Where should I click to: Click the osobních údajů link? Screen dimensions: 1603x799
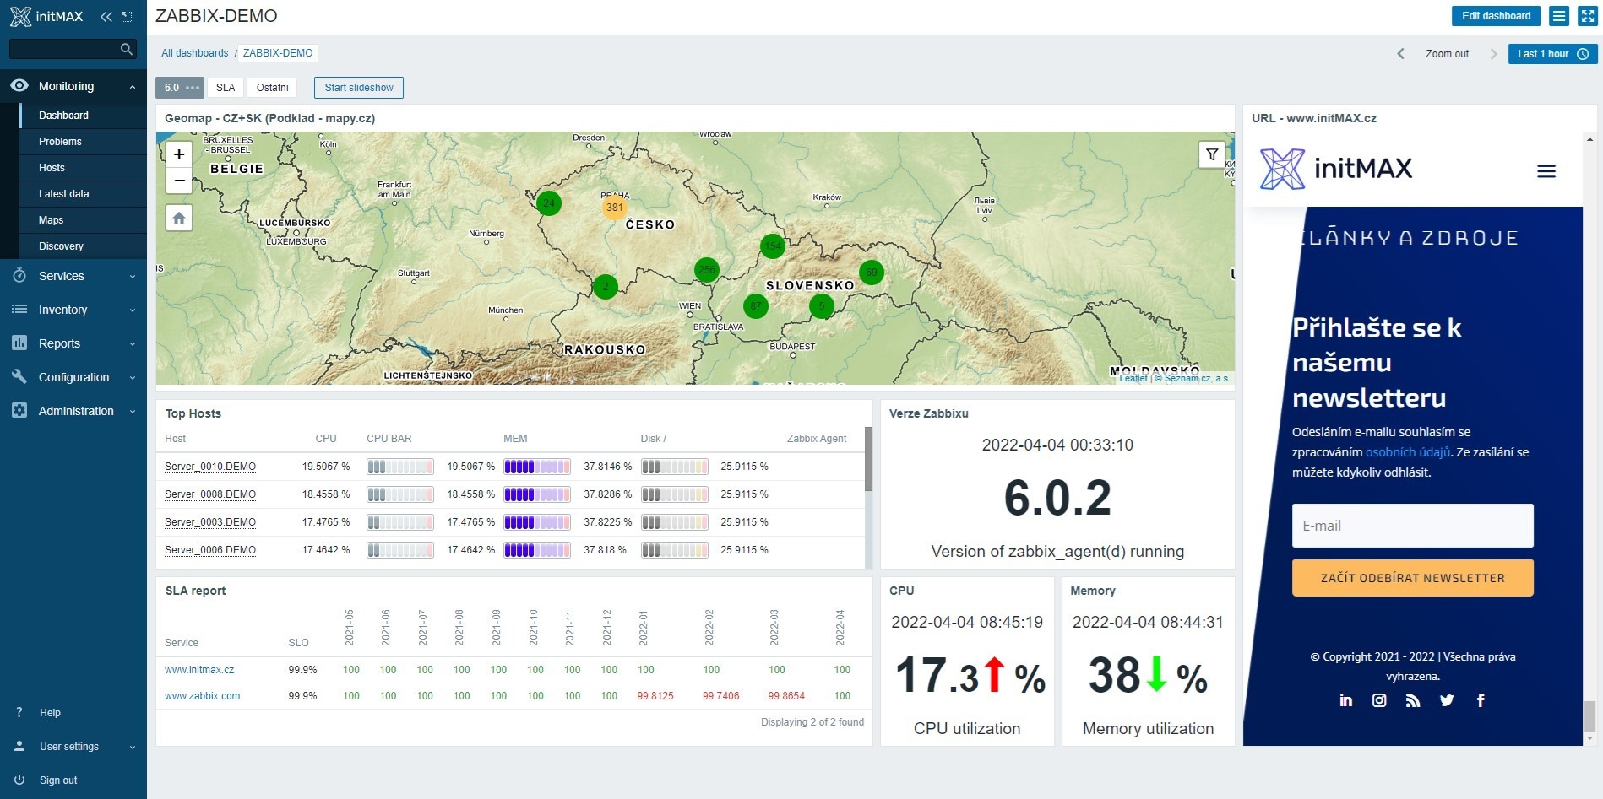click(x=1408, y=452)
